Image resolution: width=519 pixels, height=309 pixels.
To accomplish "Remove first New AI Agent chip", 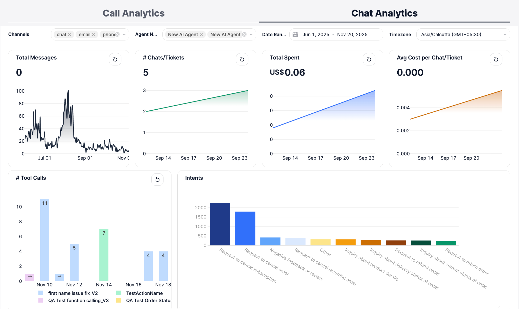I will tap(201, 35).
